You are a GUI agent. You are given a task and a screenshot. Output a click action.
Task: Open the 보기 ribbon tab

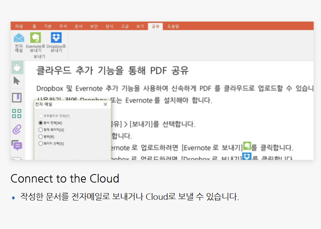tap(140, 26)
